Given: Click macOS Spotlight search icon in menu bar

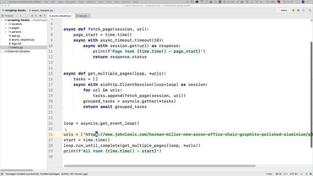Looking at the screenshot, I should click(297, 2).
